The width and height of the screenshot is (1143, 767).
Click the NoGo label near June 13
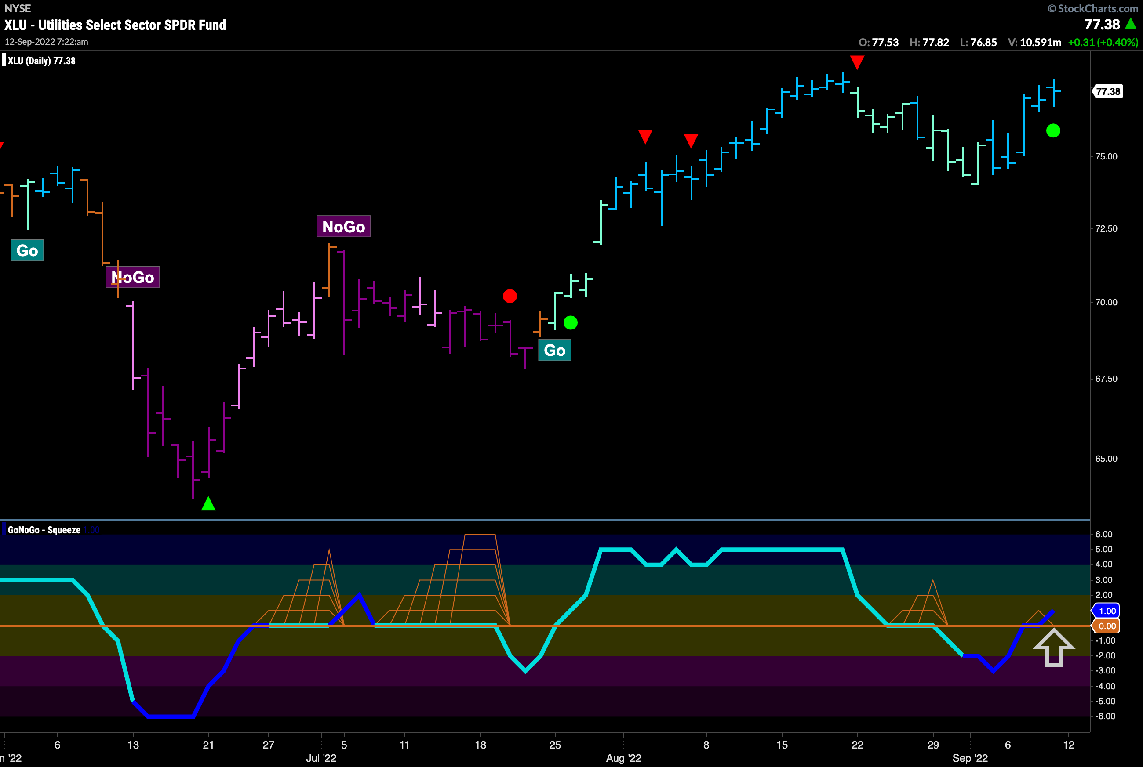point(133,277)
